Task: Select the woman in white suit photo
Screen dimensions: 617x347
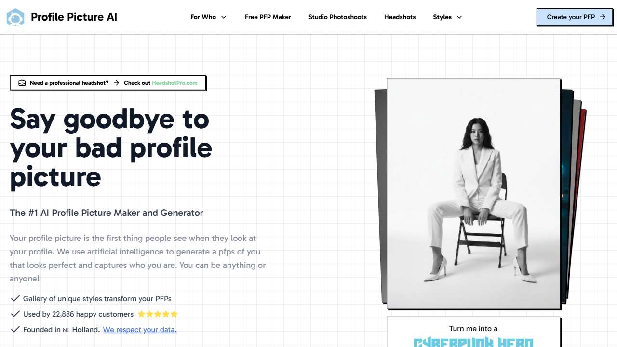Action: point(473,193)
